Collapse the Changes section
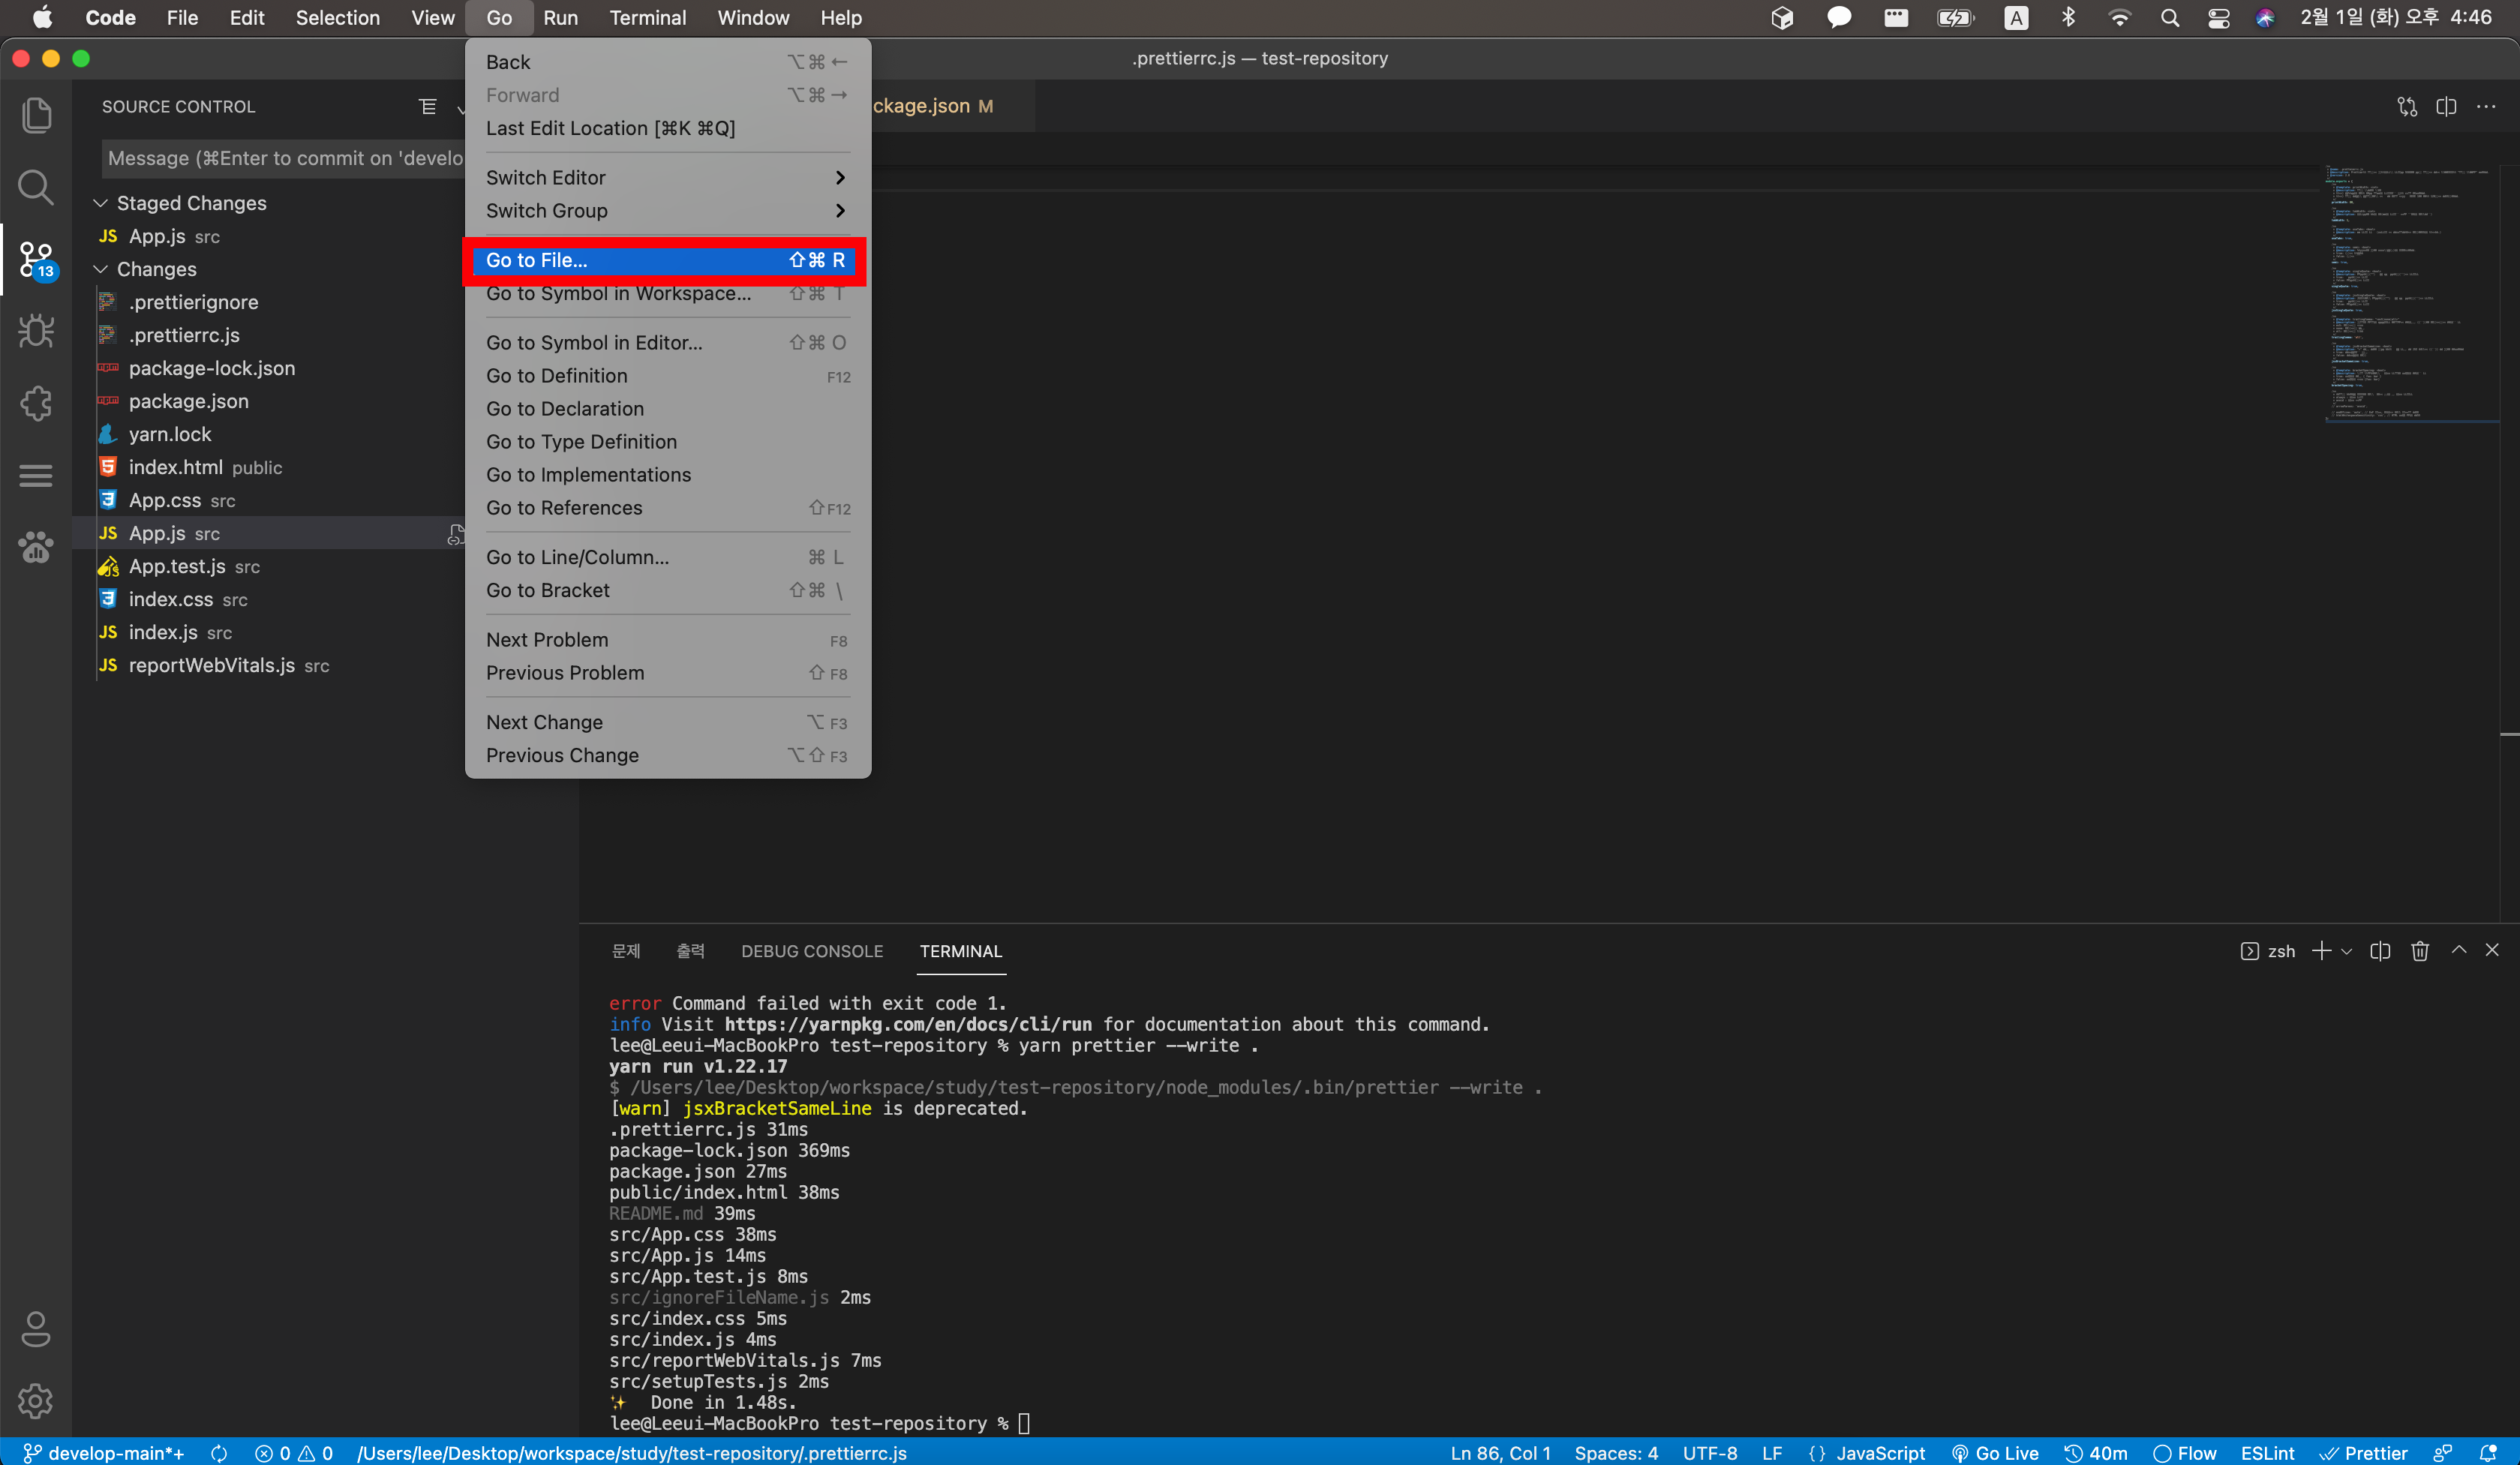 100,269
